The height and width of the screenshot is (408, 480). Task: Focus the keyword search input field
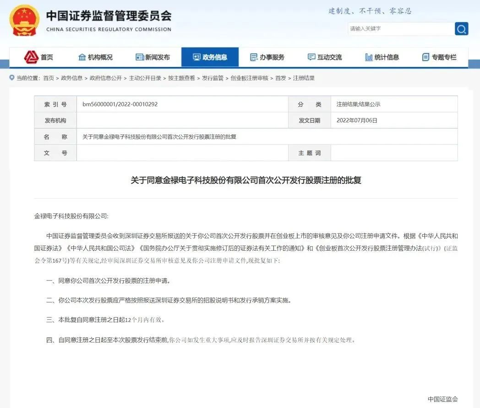coord(400,29)
